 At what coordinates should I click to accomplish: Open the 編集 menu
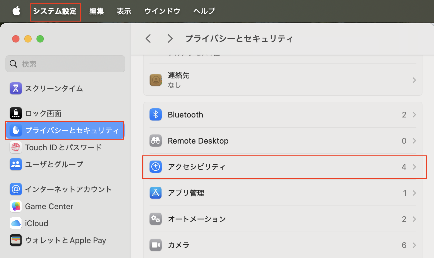[97, 11]
